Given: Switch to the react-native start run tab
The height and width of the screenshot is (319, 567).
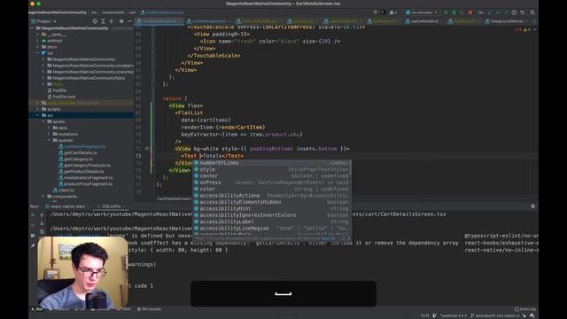Looking at the screenshot, I should coord(67,206).
